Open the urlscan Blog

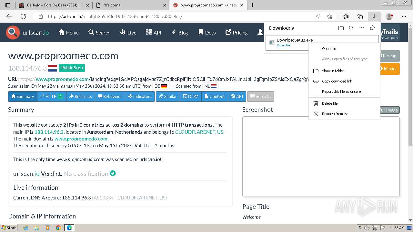[x=180, y=33]
